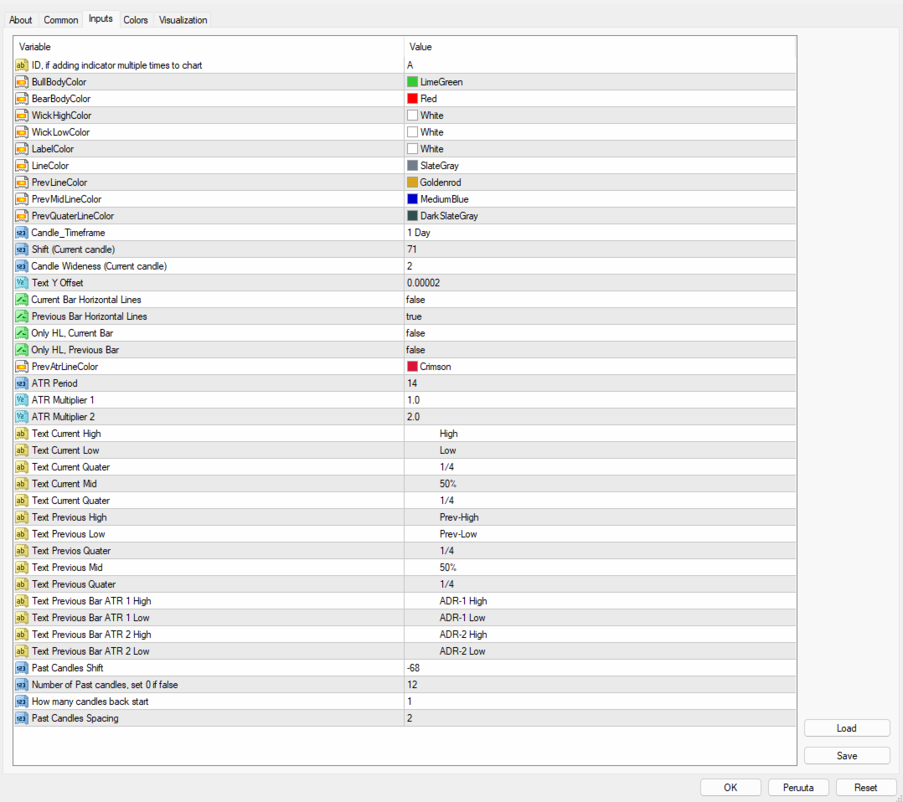
Task: Switch to the Common tab
Action: pos(60,19)
